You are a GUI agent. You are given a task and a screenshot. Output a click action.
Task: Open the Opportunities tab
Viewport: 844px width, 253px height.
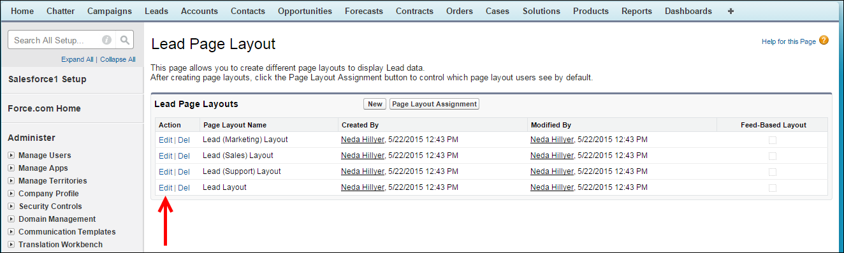pos(305,11)
